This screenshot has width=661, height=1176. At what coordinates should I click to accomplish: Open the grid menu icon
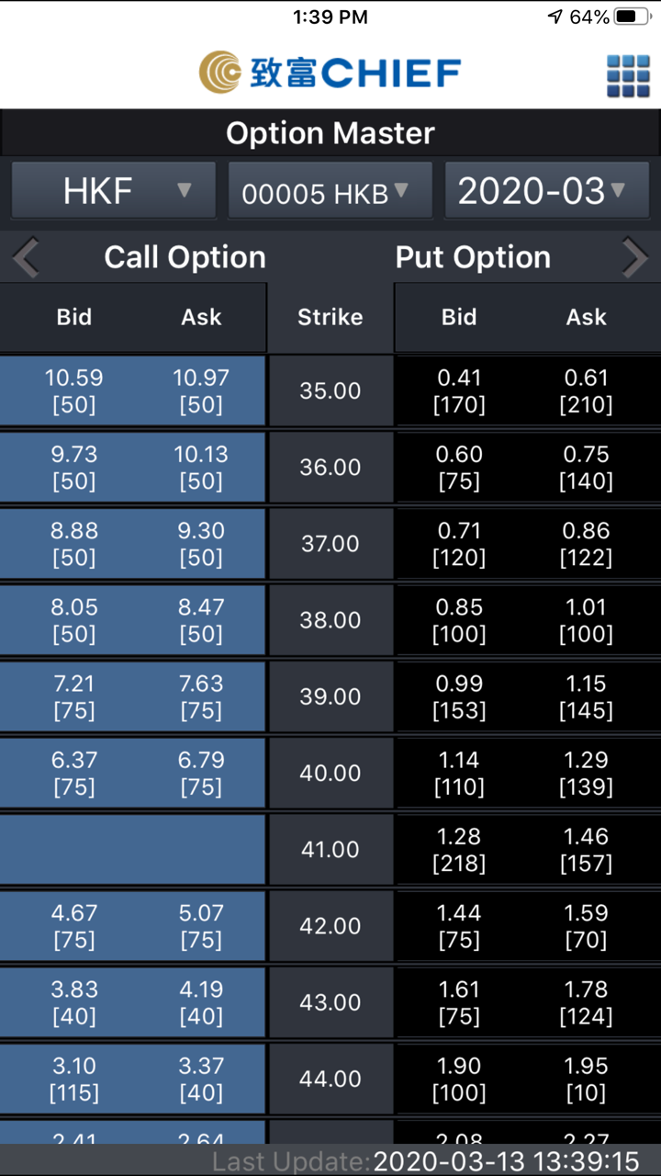pyautogui.click(x=628, y=74)
